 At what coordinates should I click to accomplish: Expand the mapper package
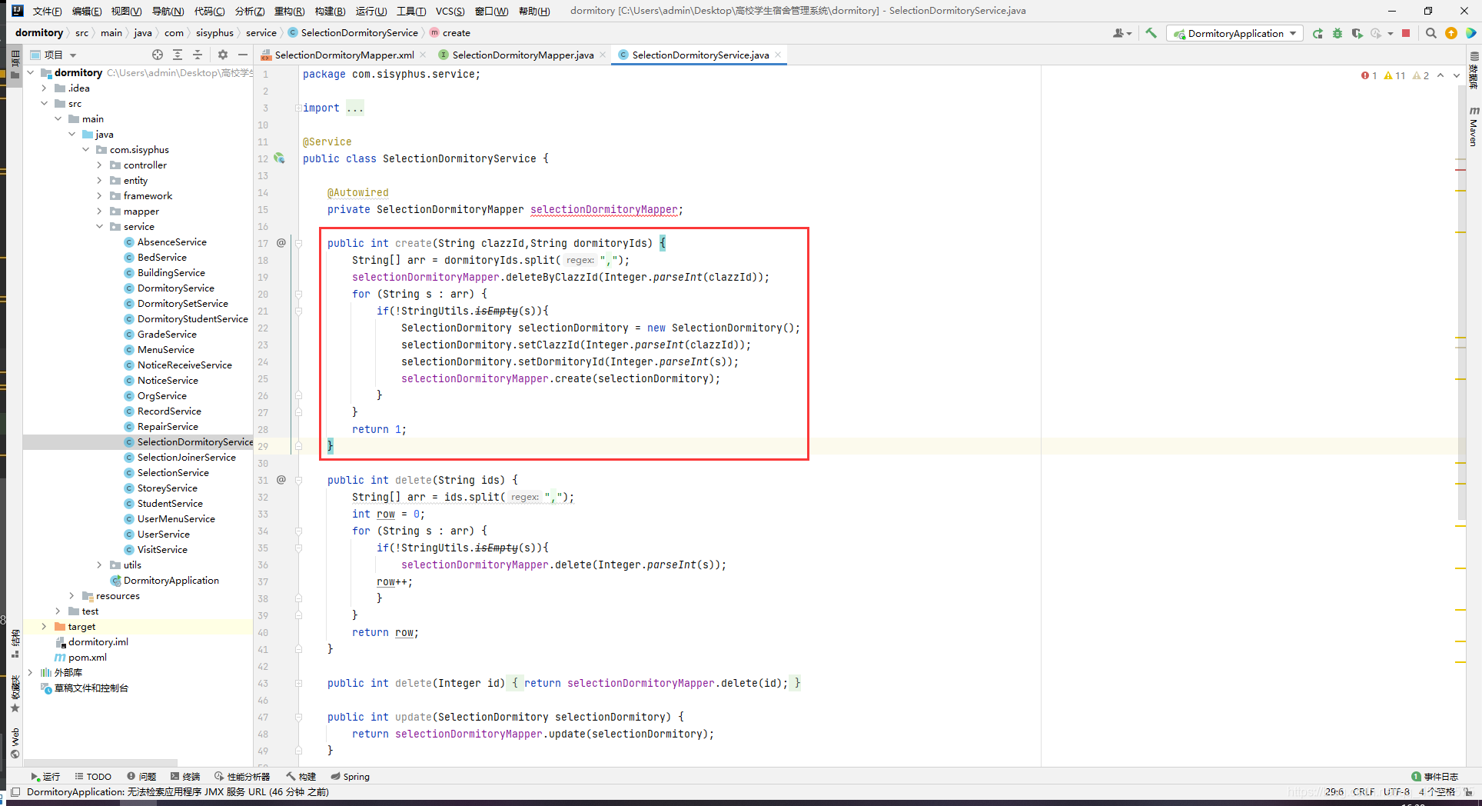click(x=100, y=211)
